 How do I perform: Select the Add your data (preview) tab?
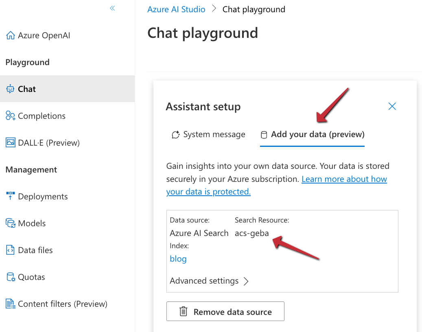(313, 135)
